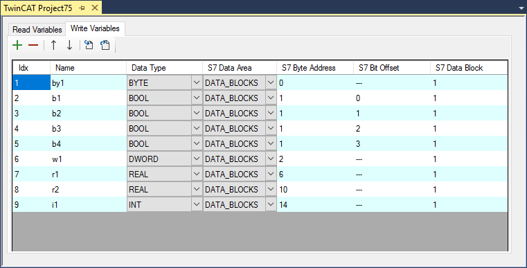Open Data Type dropdown for b1

tap(197, 98)
